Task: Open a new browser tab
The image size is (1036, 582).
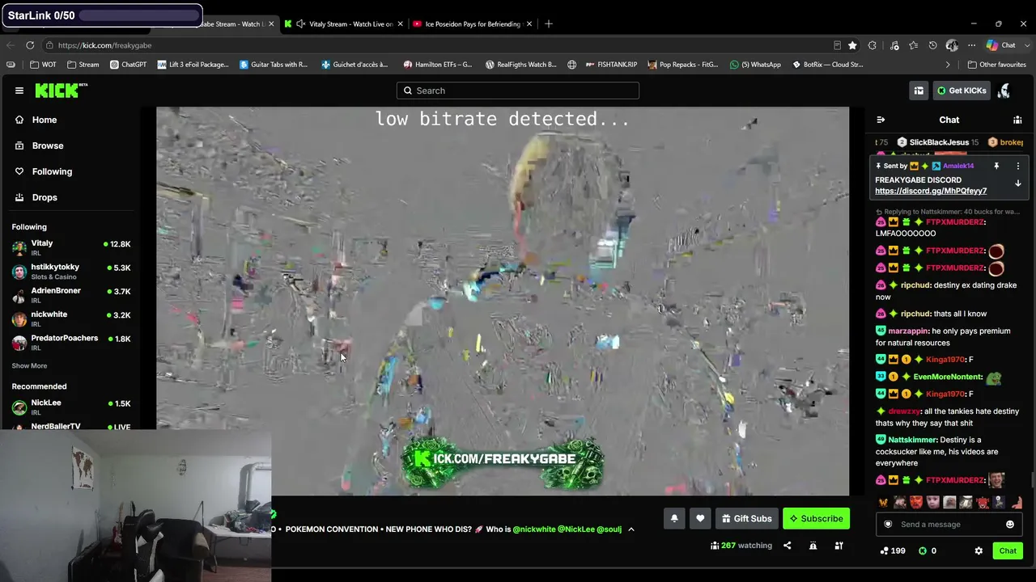Action: point(549,24)
